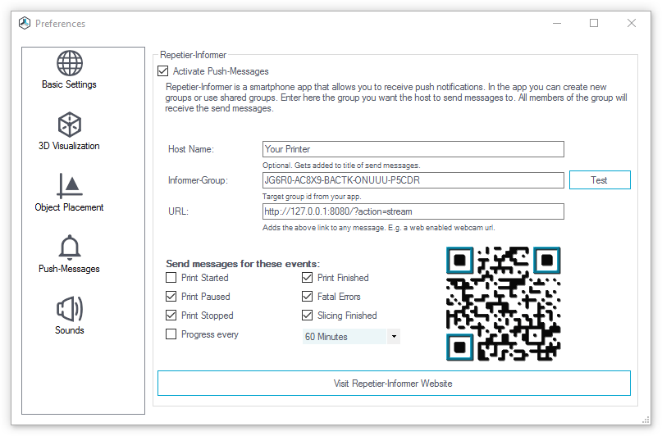Switch to Object Placement label
This screenshot has height=436, width=662.
[x=69, y=207]
